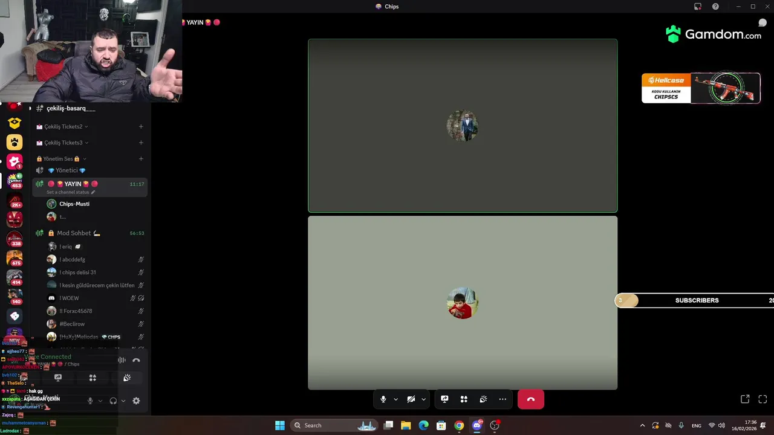774x435 pixels.
Task: Toggle deafen headphones in user panel
Action: (113, 401)
